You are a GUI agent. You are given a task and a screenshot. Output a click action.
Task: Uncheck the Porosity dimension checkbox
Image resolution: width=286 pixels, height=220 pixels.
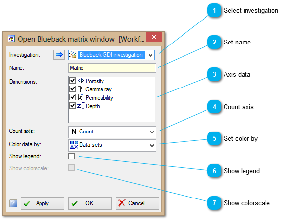tap(73, 80)
